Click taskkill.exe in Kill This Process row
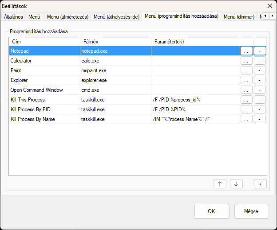 coord(115,100)
